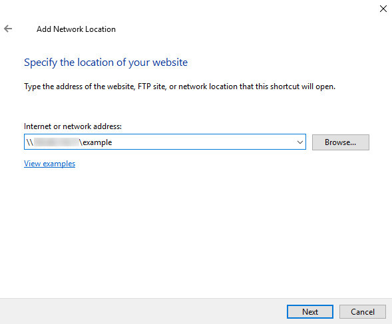Image resolution: width=392 pixels, height=324 pixels.
Task: Expand the network address dropdown arrow
Action: [300, 142]
